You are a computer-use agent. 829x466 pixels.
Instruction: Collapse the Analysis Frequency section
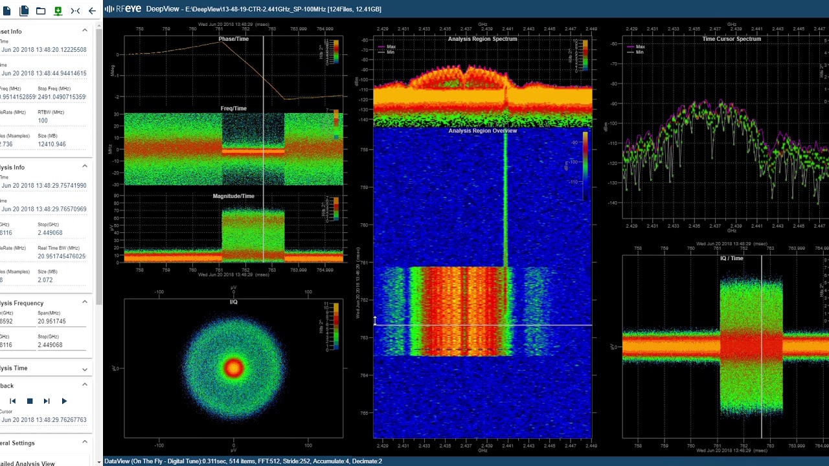tap(84, 302)
